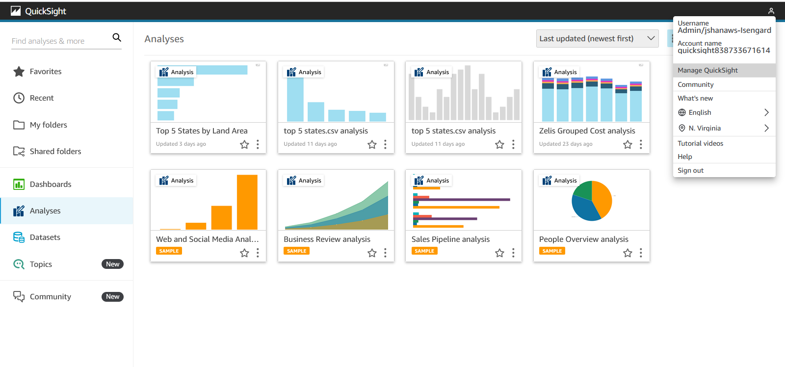Image resolution: width=785 pixels, height=367 pixels.
Task: Click Help in the user menu
Action: tap(724, 157)
